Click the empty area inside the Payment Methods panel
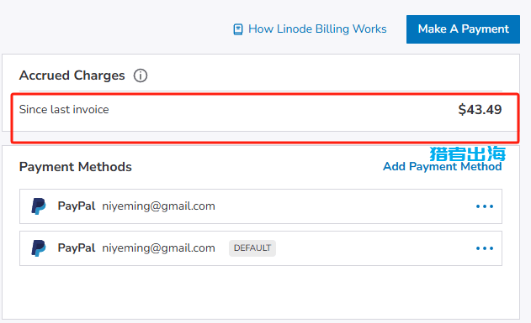 261,292
